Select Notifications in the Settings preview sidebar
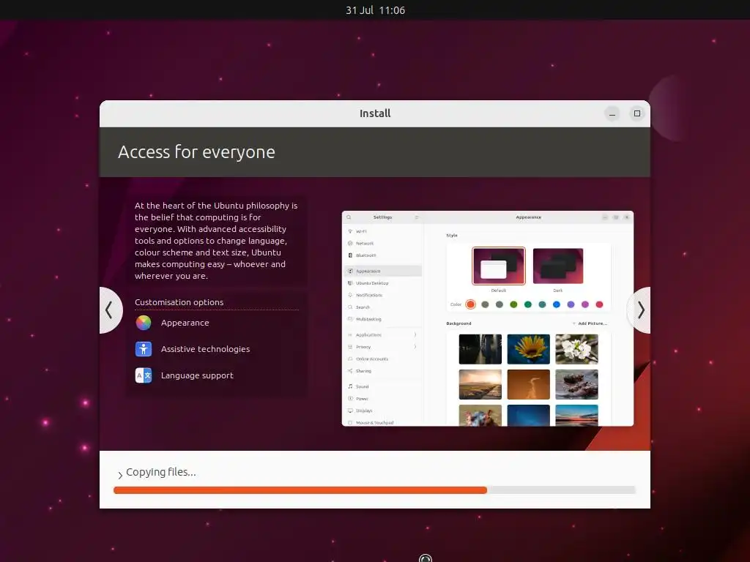Image resolution: width=750 pixels, height=562 pixels. [x=382, y=295]
